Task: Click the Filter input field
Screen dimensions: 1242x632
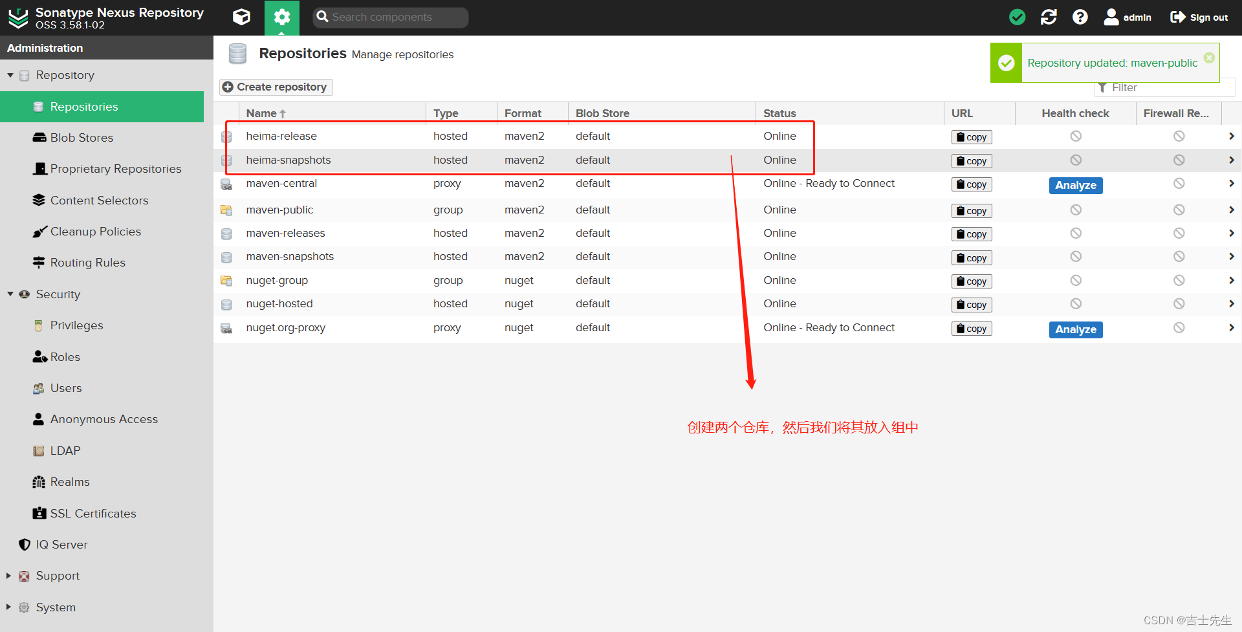Action: [1164, 88]
